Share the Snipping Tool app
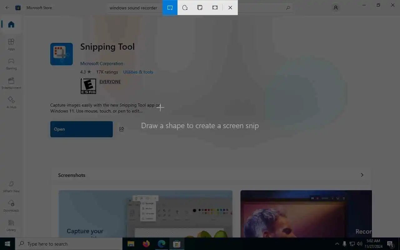The width and height of the screenshot is (400, 250). [122, 129]
